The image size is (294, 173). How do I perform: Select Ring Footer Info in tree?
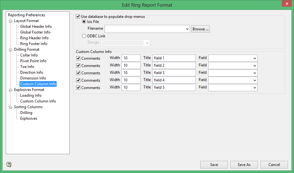click(34, 44)
